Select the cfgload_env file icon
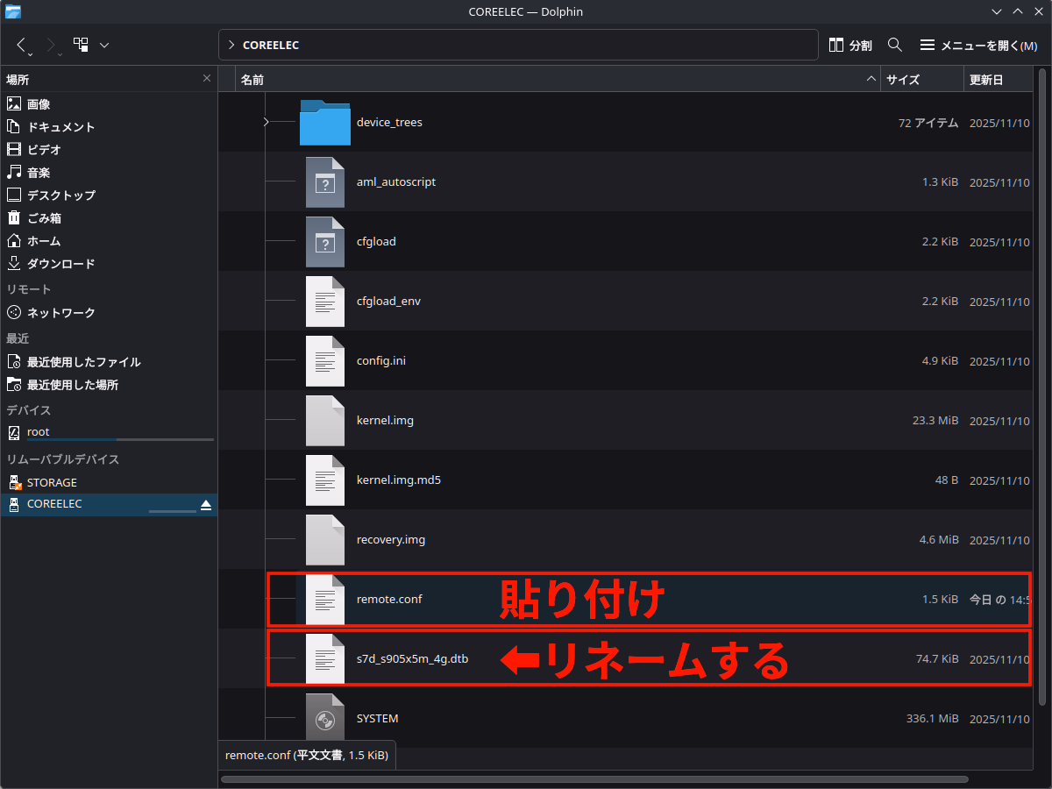Viewport: 1052px width, 789px height. 324,301
